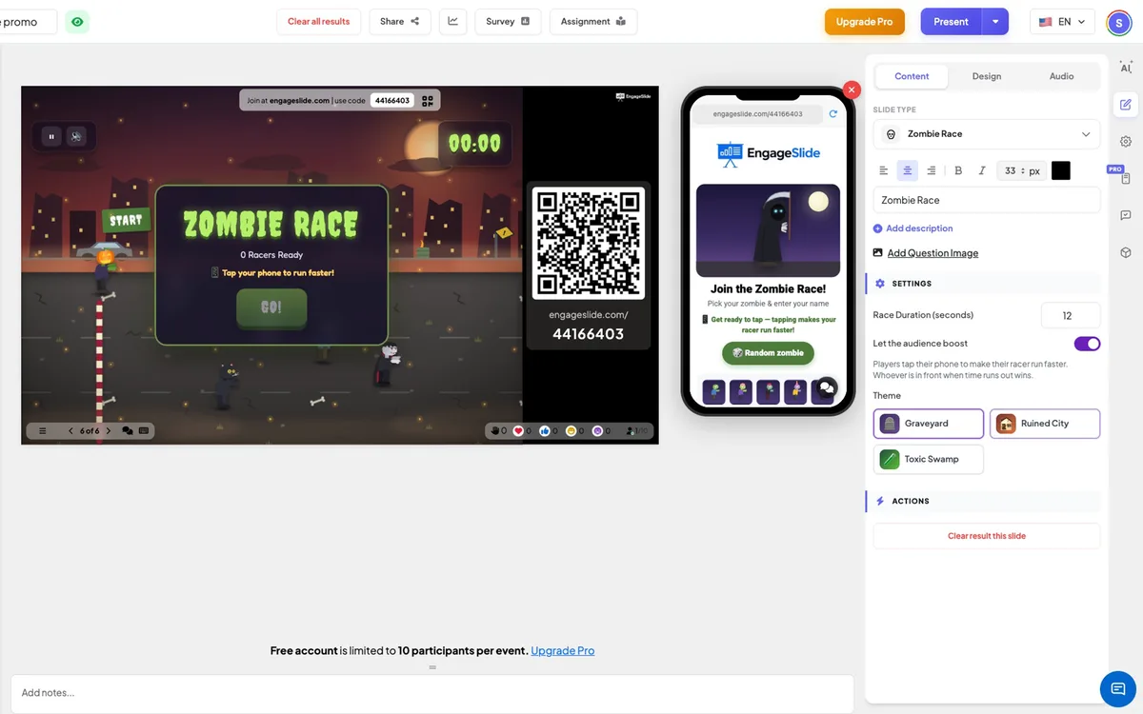
Task: Close the phone preview with red X
Action: pos(852,89)
